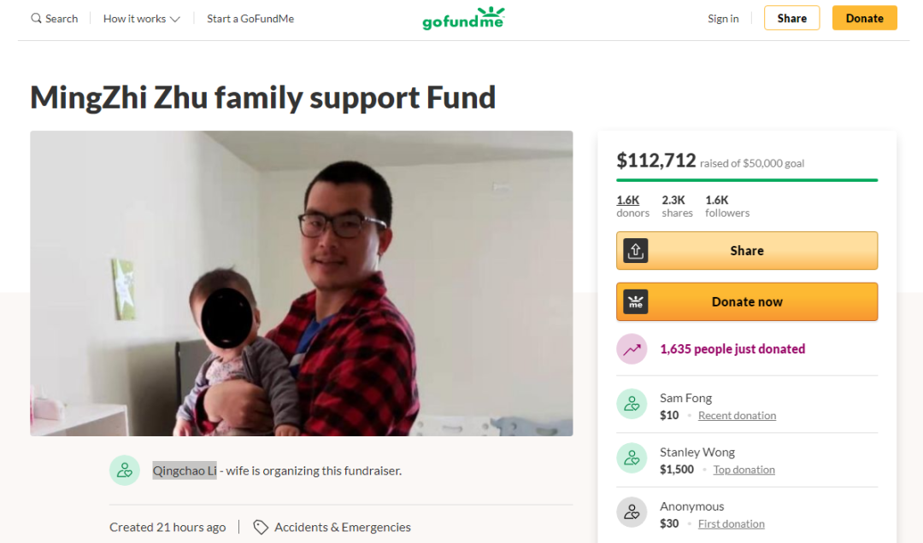Open the Top donation link
The width and height of the screenshot is (923, 543).
[744, 470]
